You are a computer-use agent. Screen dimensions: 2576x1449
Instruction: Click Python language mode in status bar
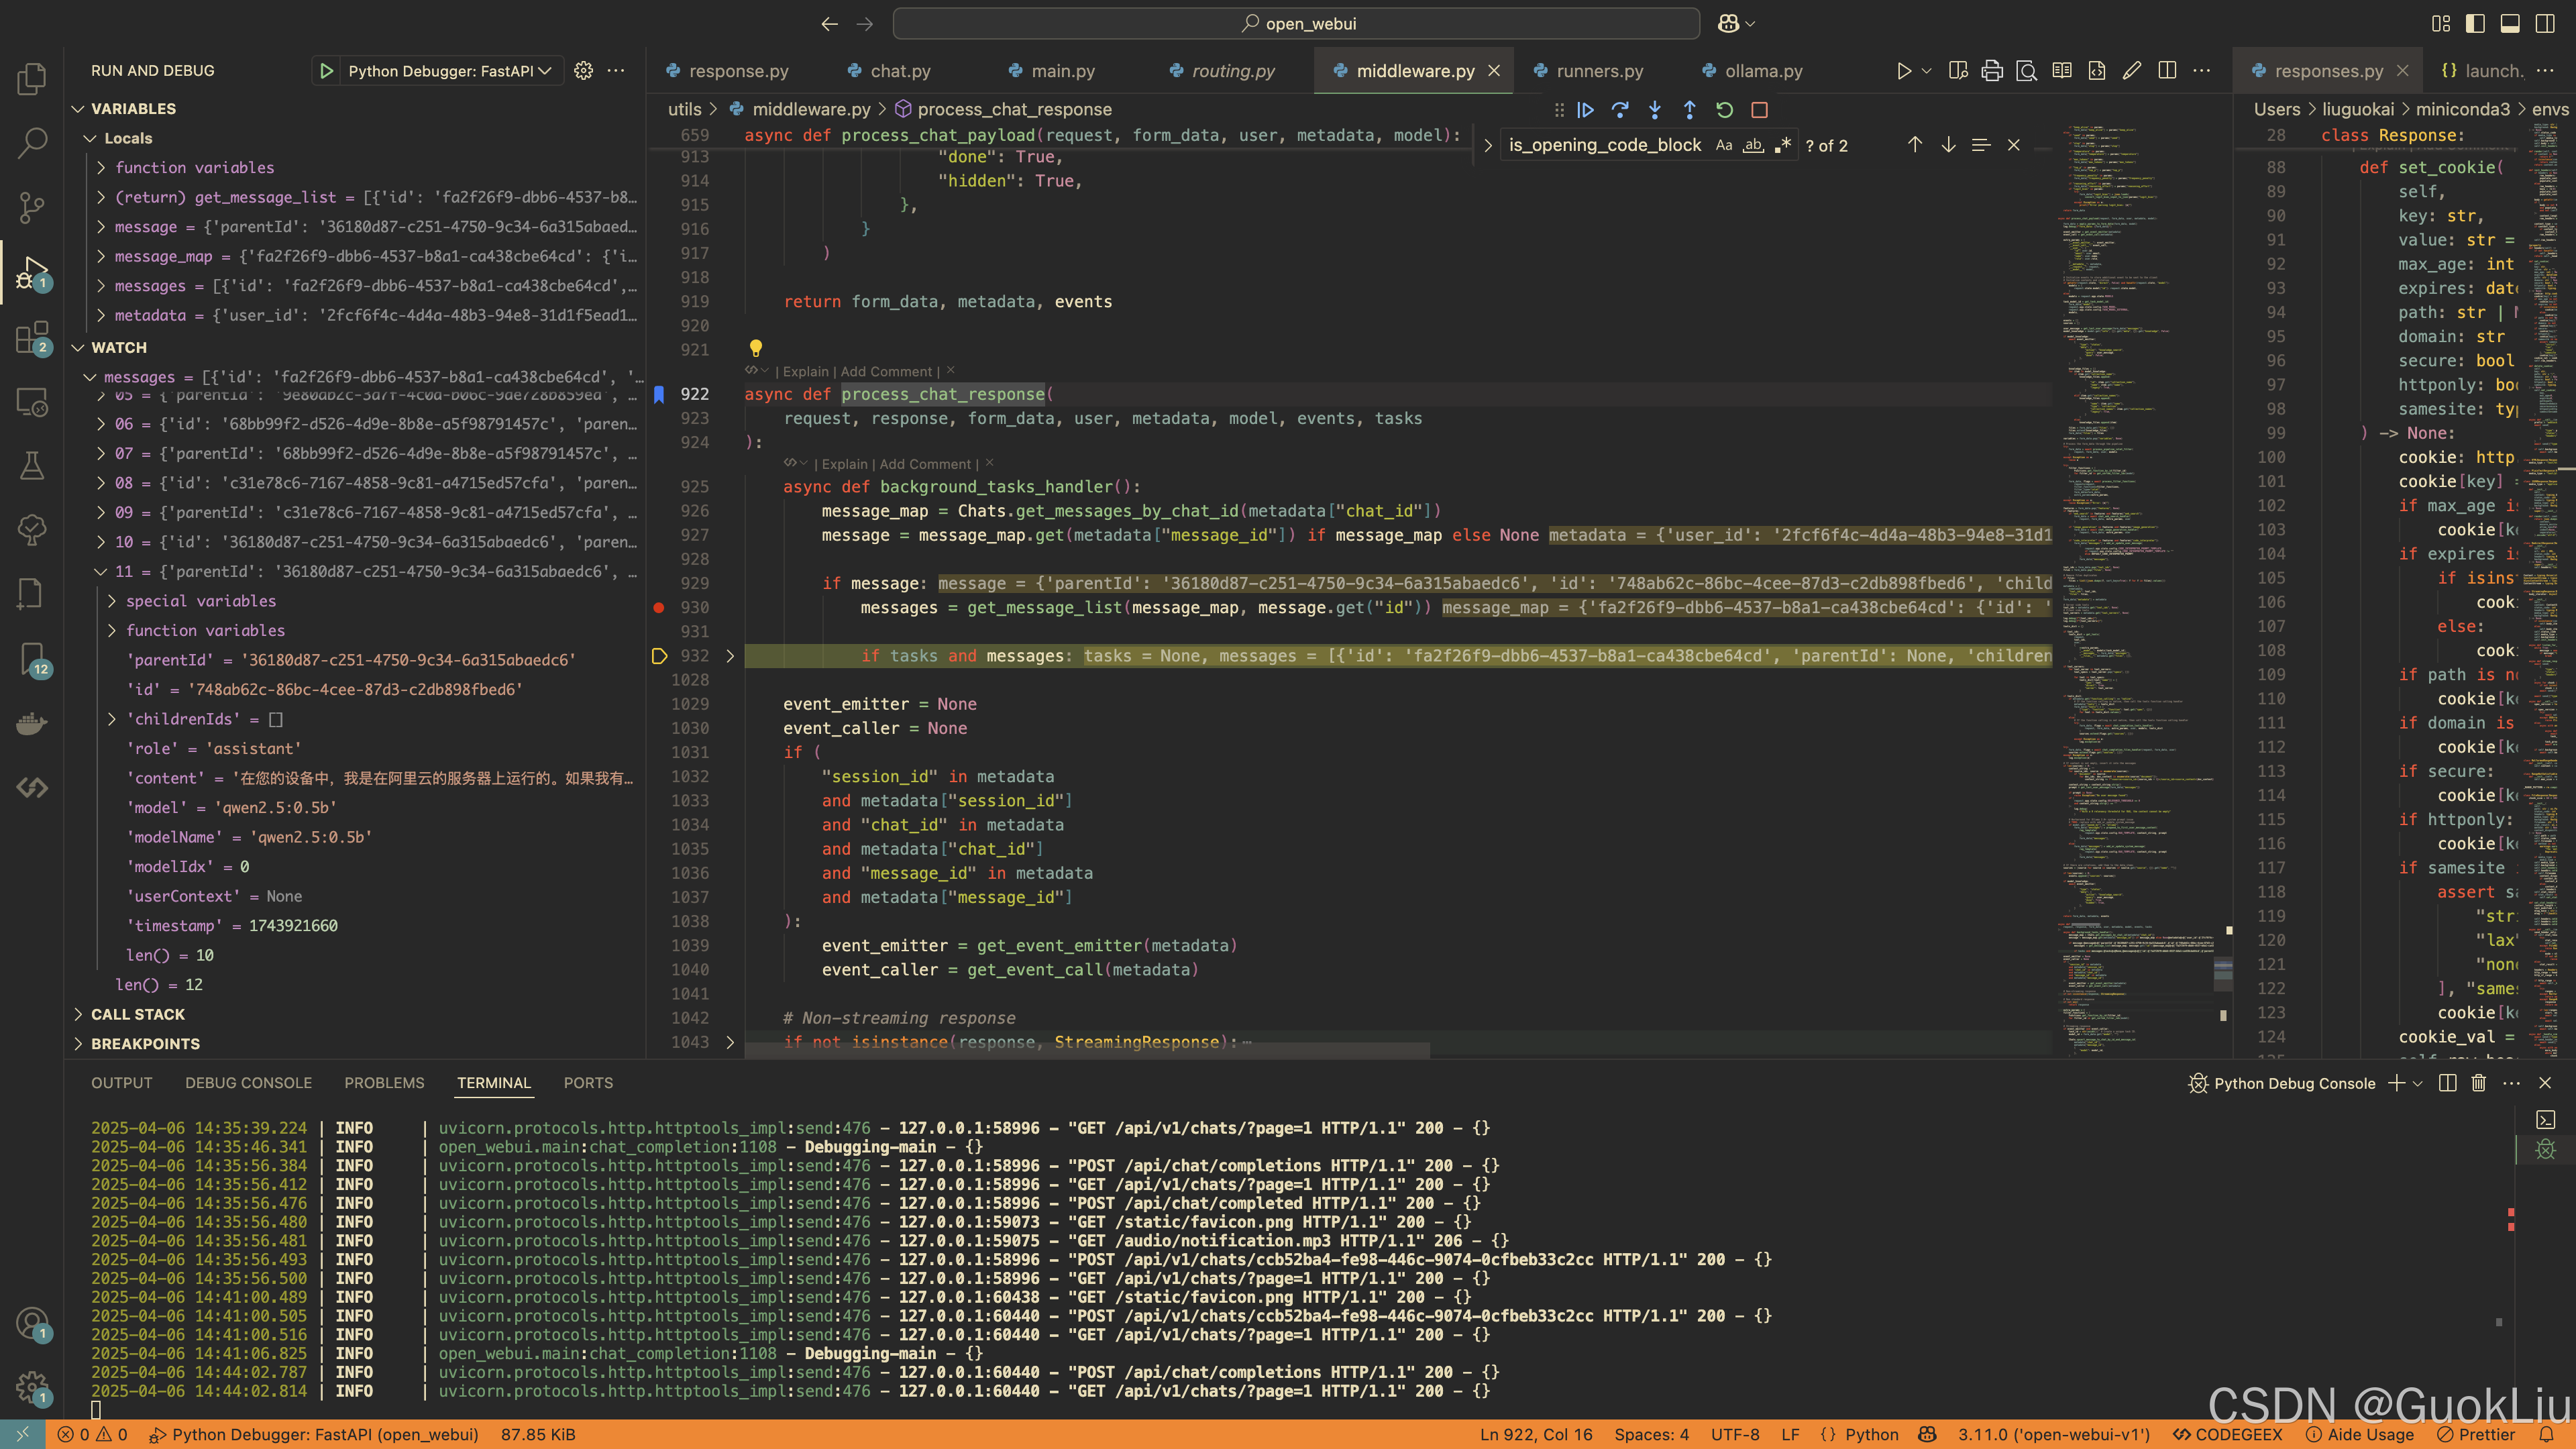(x=1871, y=1434)
